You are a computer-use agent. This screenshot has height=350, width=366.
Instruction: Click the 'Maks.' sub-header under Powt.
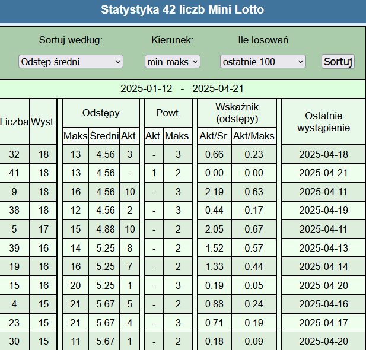point(178,136)
